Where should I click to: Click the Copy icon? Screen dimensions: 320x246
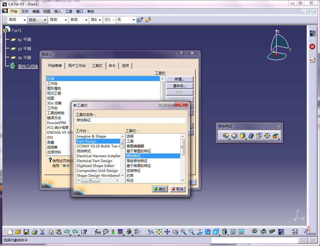tap(50, 232)
